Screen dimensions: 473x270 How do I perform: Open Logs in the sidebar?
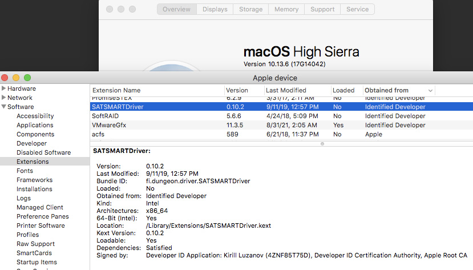click(x=23, y=198)
